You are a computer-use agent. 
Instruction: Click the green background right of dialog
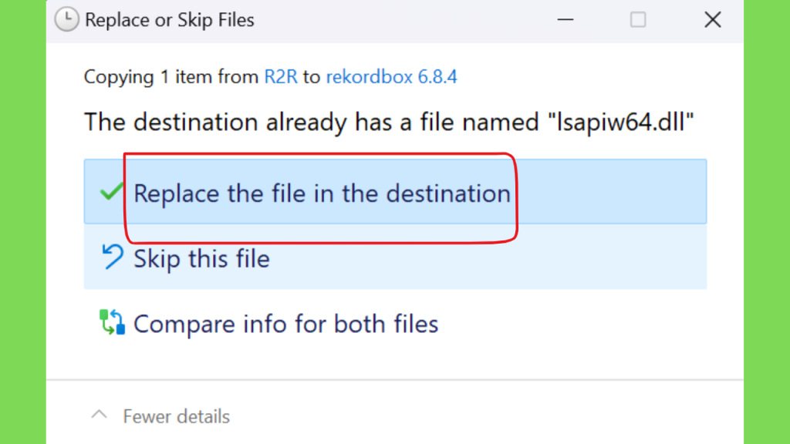(x=767, y=222)
